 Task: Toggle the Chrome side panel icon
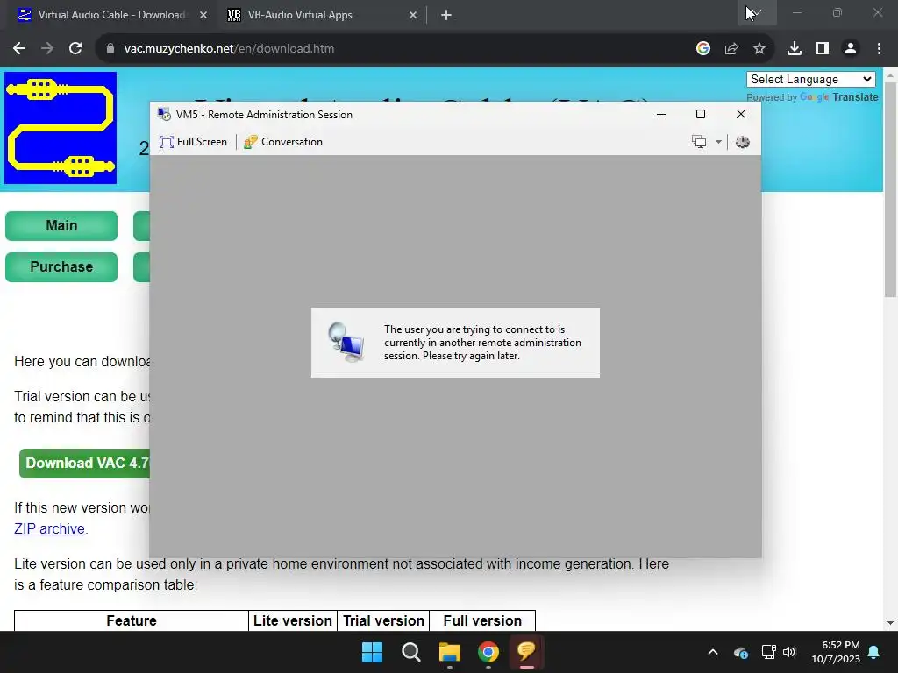pyautogui.click(x=823, y=49)
